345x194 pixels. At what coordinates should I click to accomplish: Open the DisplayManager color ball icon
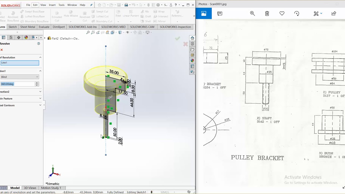coord(26,37)
